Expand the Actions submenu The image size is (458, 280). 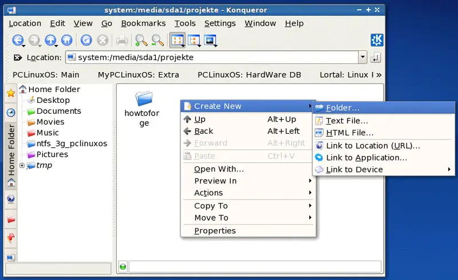click(248, 193)
